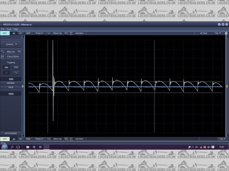Open the File menu
The image size is (229, 171).
[3, 29]
